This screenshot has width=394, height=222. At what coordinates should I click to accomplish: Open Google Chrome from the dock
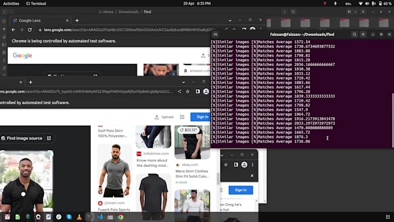click(121, 217)
